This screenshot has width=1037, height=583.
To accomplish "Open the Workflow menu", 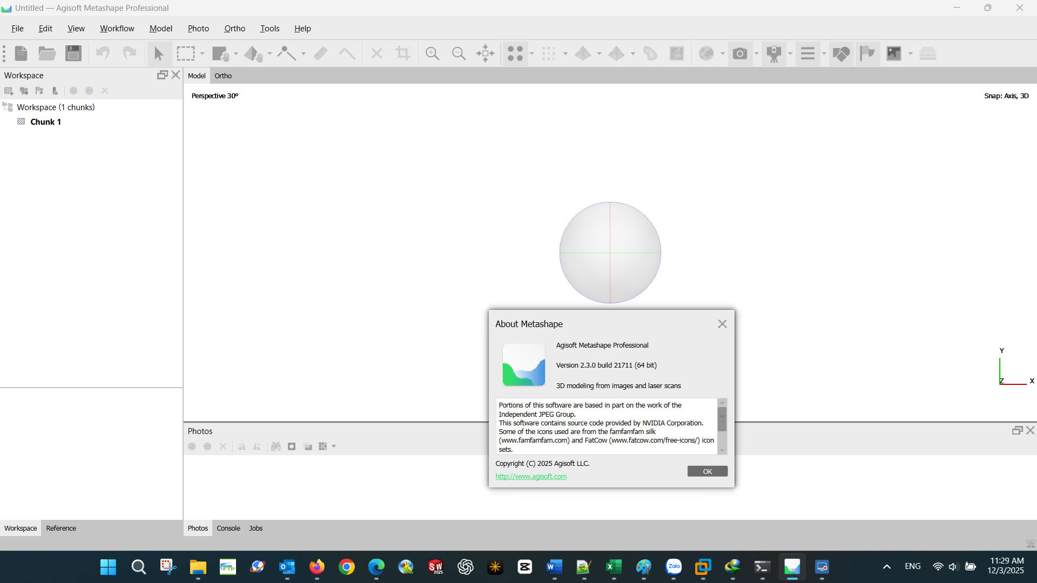I will click(x=117, y=29).
